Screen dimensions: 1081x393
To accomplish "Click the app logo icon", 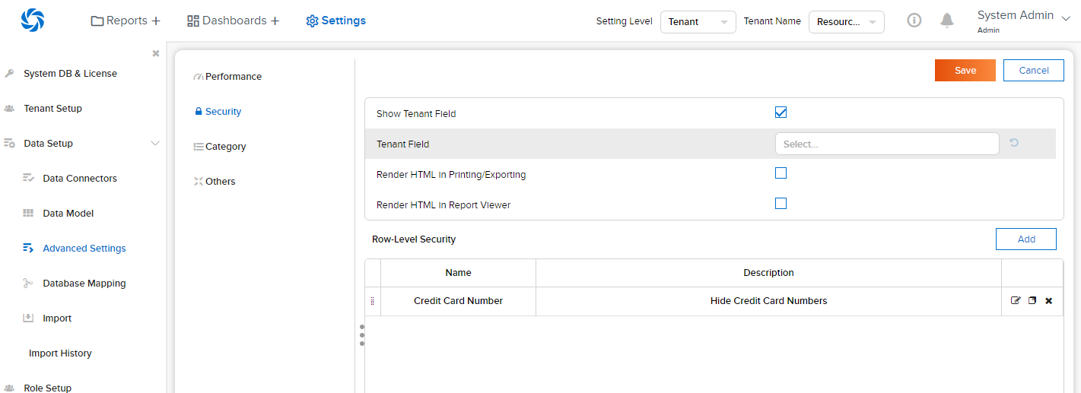I will click(33, 21).
